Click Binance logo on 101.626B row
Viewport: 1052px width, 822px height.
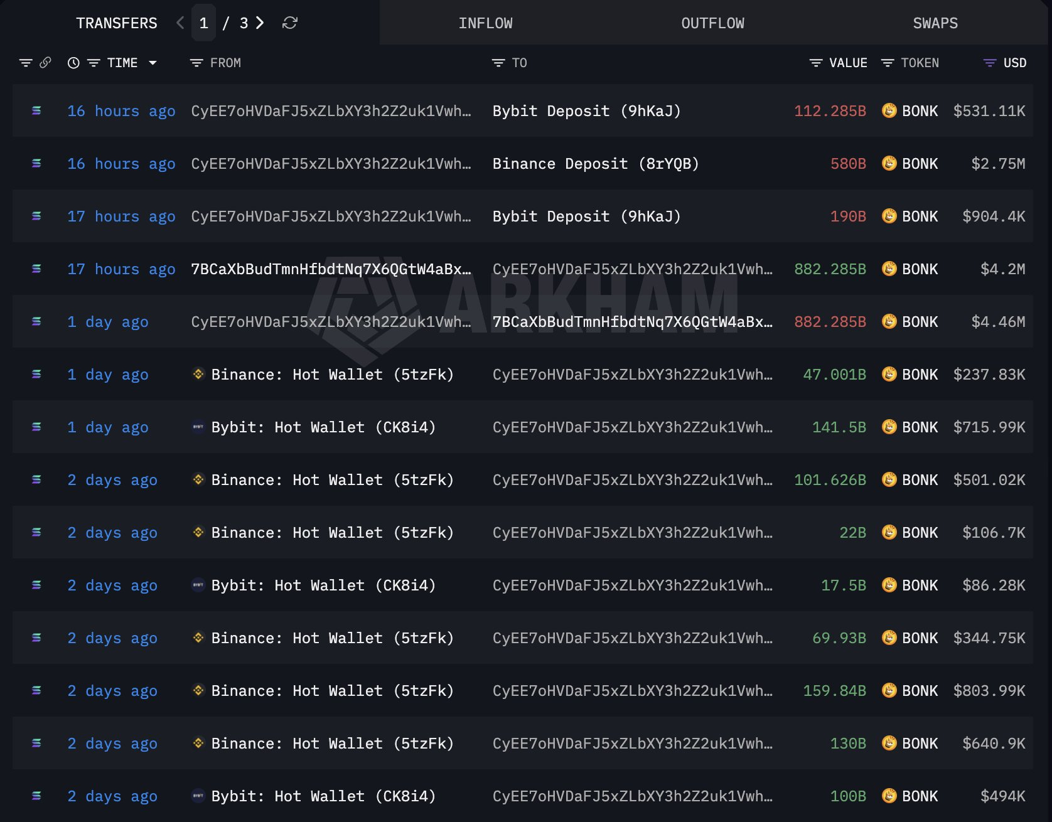click(198, 479)
